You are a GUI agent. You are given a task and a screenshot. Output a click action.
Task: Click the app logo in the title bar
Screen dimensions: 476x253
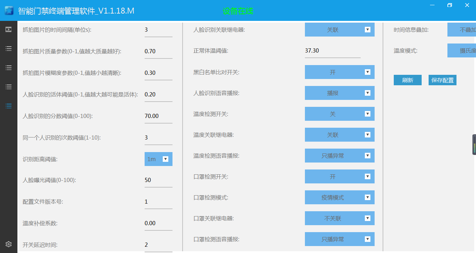(9, 10)
